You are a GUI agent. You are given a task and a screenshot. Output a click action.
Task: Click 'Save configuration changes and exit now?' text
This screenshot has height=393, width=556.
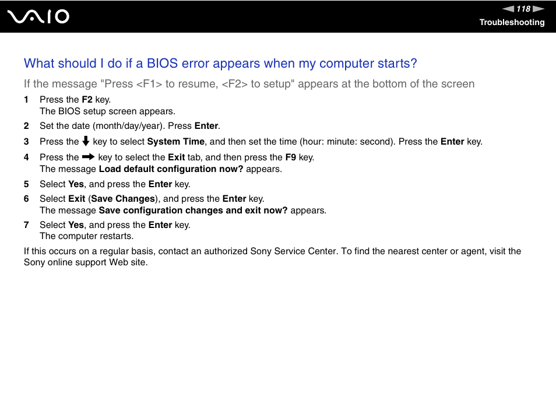tap(193, 210)
